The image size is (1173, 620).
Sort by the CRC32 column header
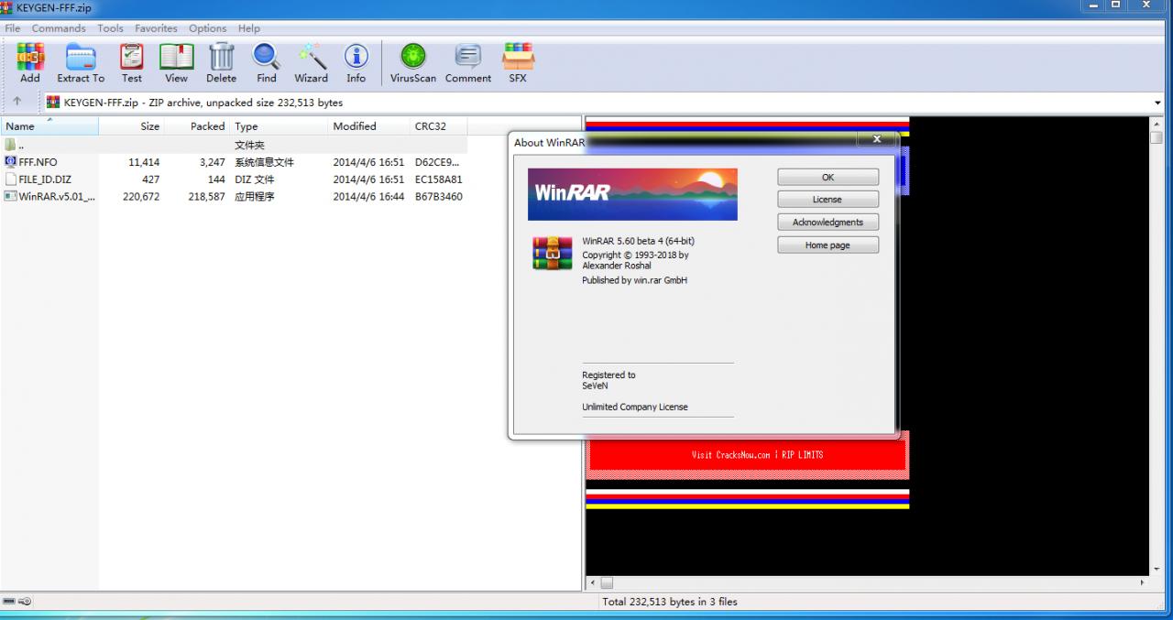[438, 126]
